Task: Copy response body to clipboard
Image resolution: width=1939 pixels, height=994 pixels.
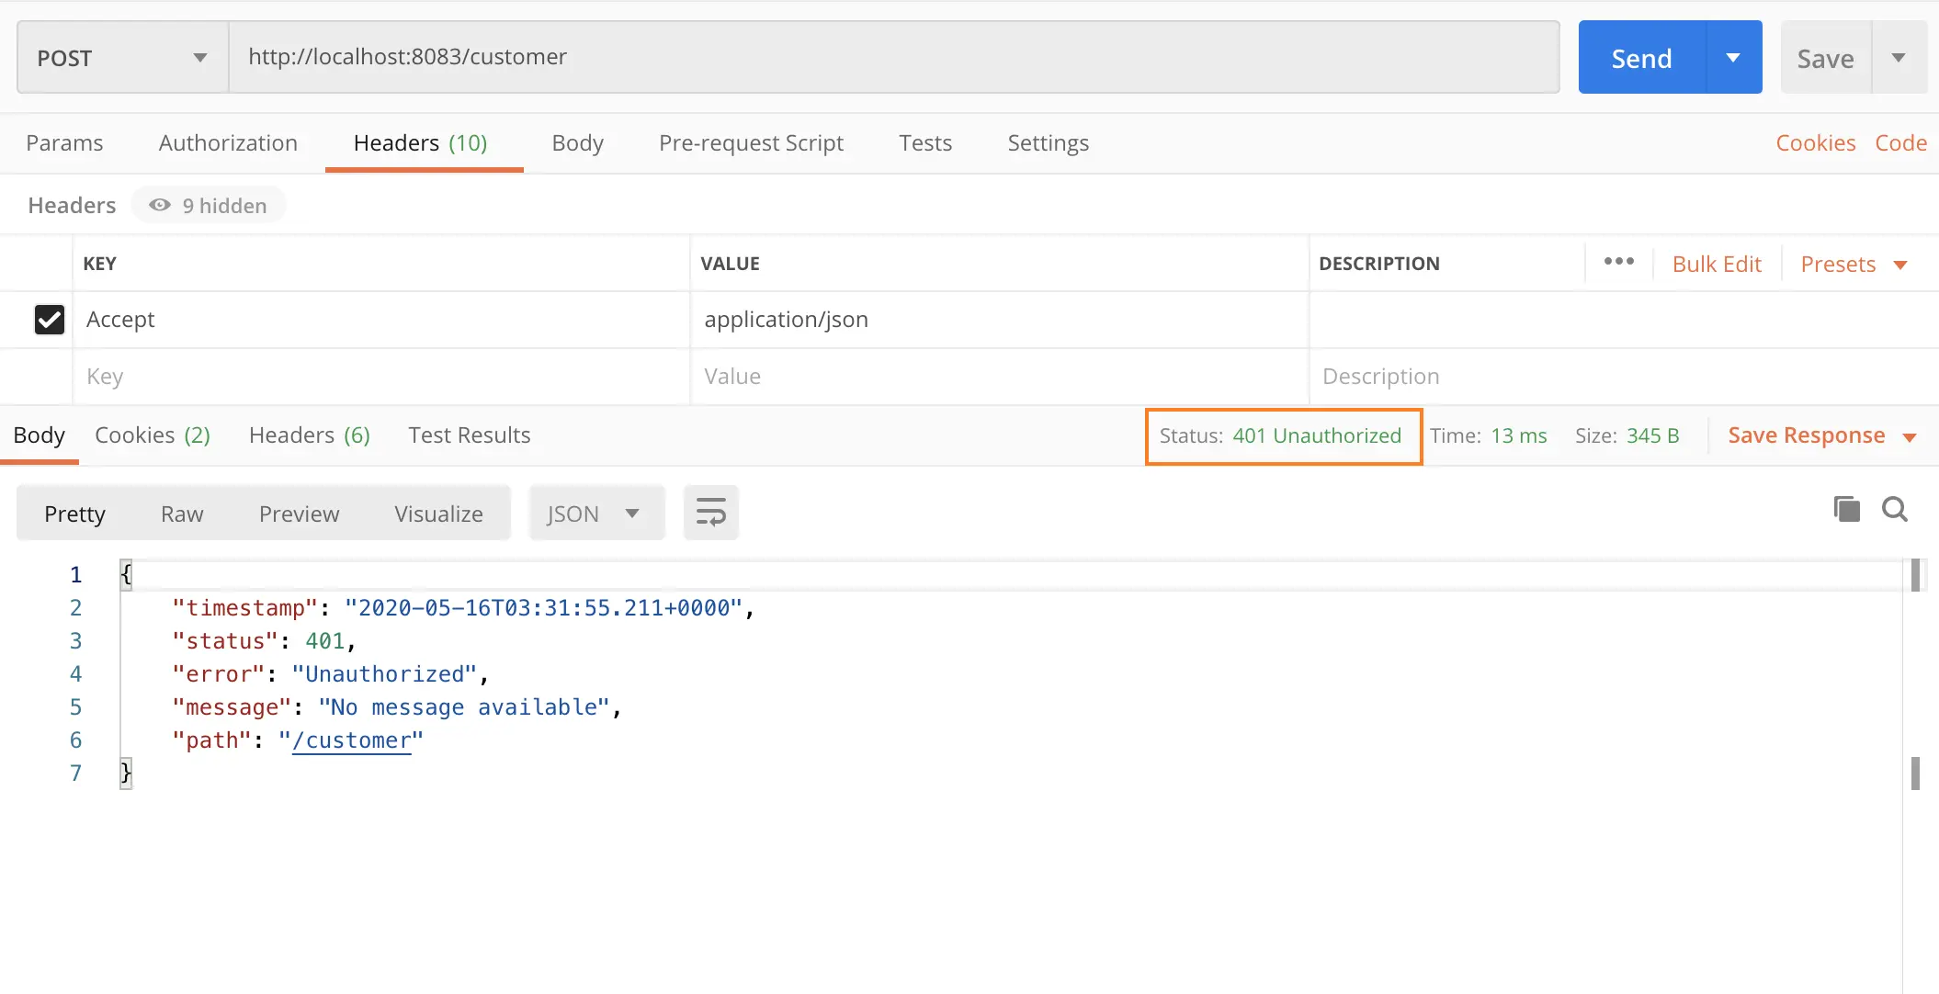Action: 1846,509
